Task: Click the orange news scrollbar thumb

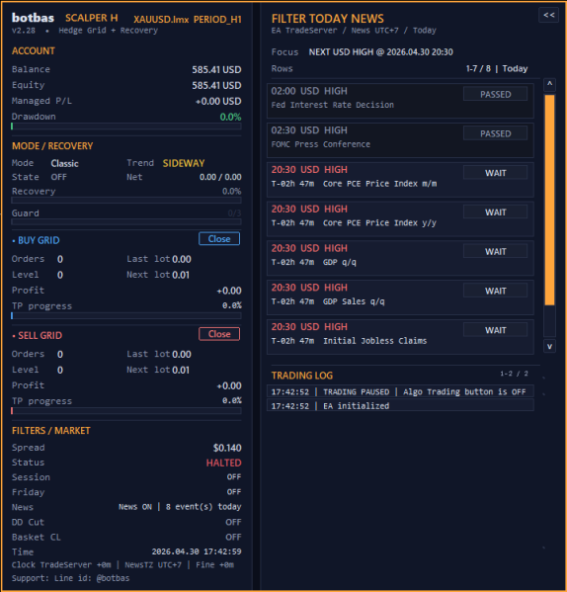Action: coord(549,200)
